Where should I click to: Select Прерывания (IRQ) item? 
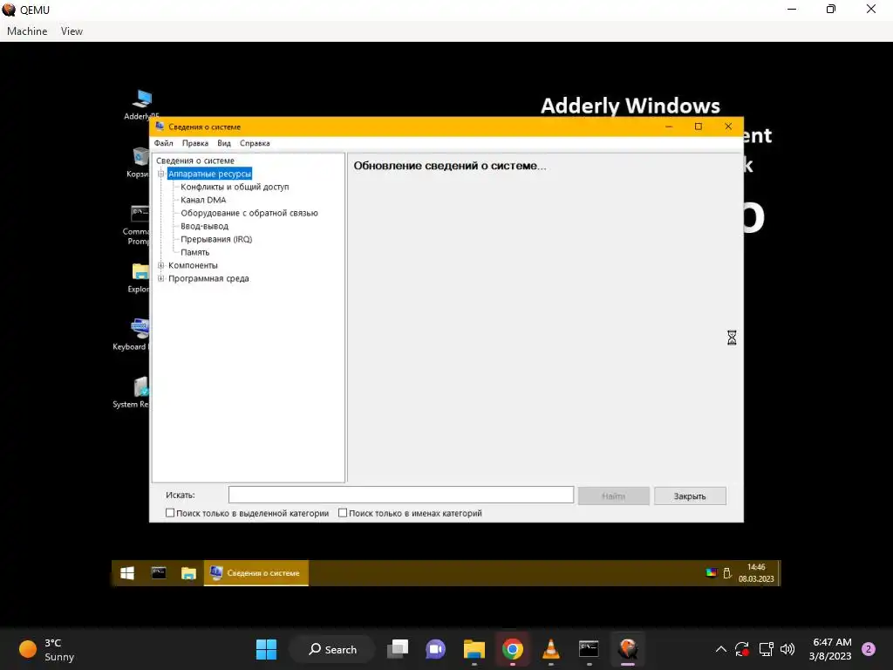click(216, 239)
